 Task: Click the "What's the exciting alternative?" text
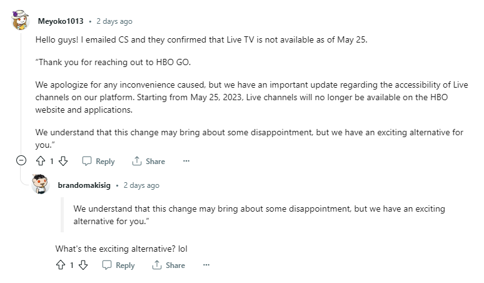121,249
